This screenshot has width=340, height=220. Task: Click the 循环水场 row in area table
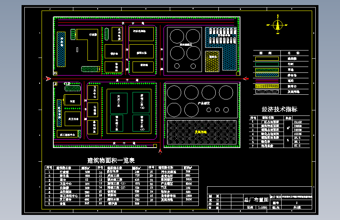(x=122, y=200)
